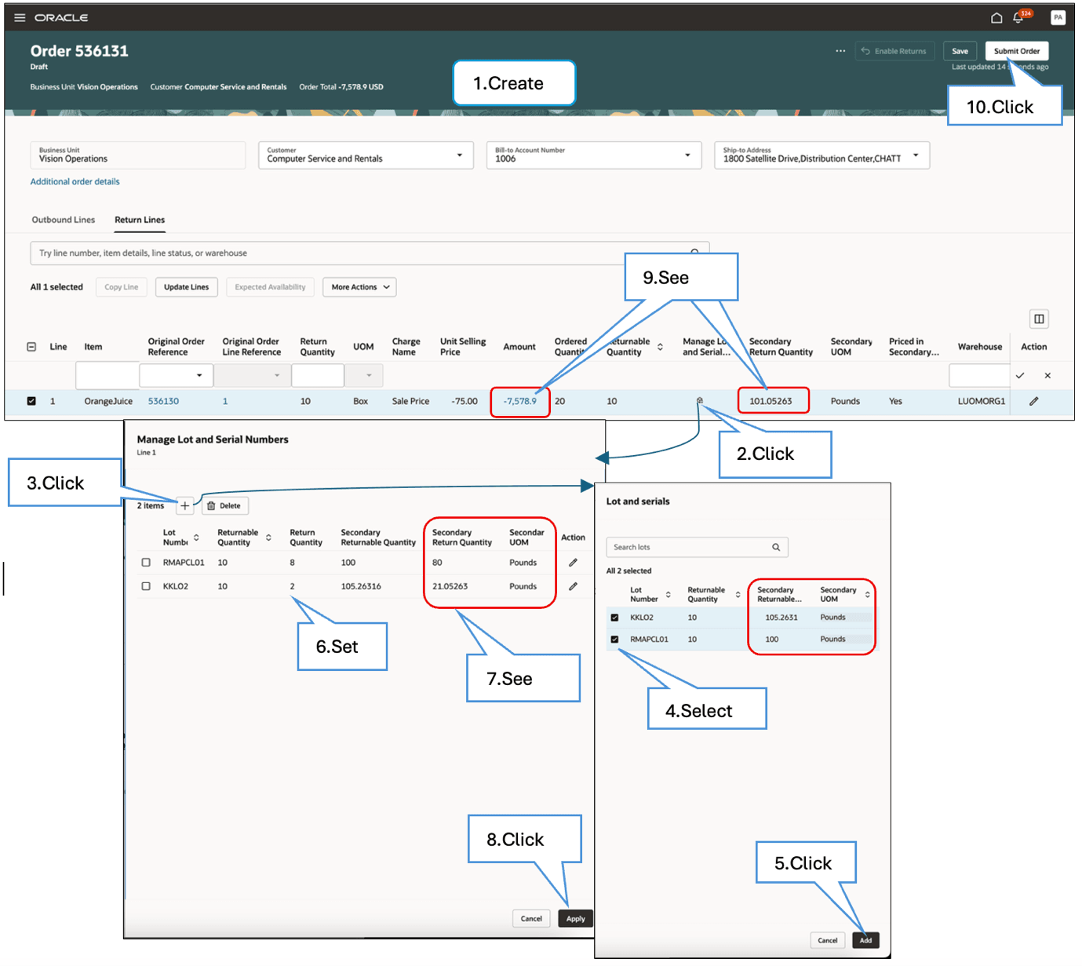
Task: Click the Update Lines button
Action: pos(187,287)
